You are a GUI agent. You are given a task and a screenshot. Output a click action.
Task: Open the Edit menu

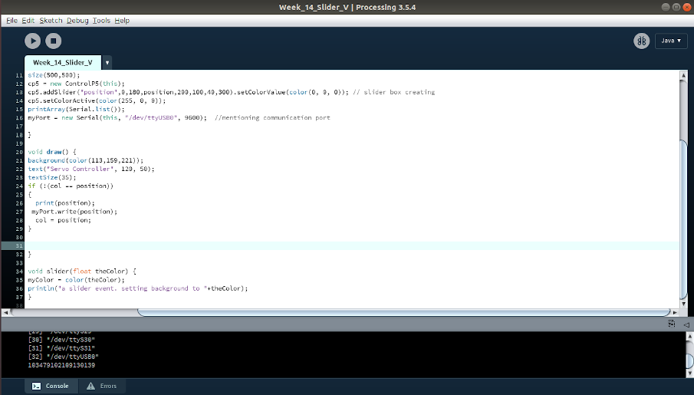pyautogui.click(x=28, y=21)
